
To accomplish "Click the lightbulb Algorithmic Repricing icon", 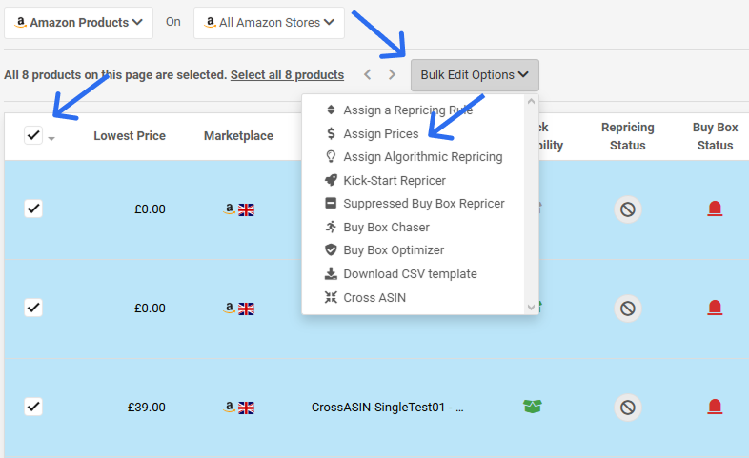I will point(331,156).
